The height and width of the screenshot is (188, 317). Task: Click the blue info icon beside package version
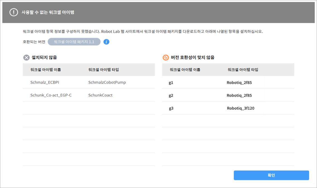coord(106,42)
